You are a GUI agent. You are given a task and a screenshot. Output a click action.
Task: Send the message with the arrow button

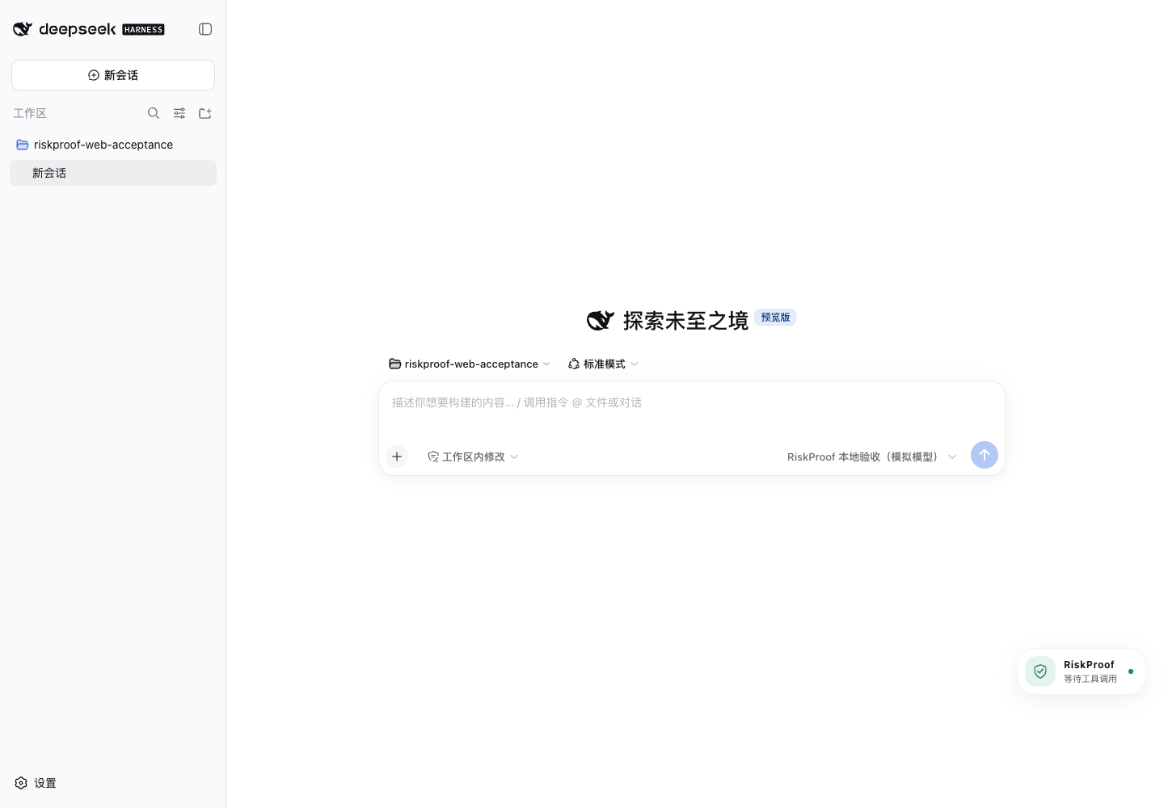(985, 455)
